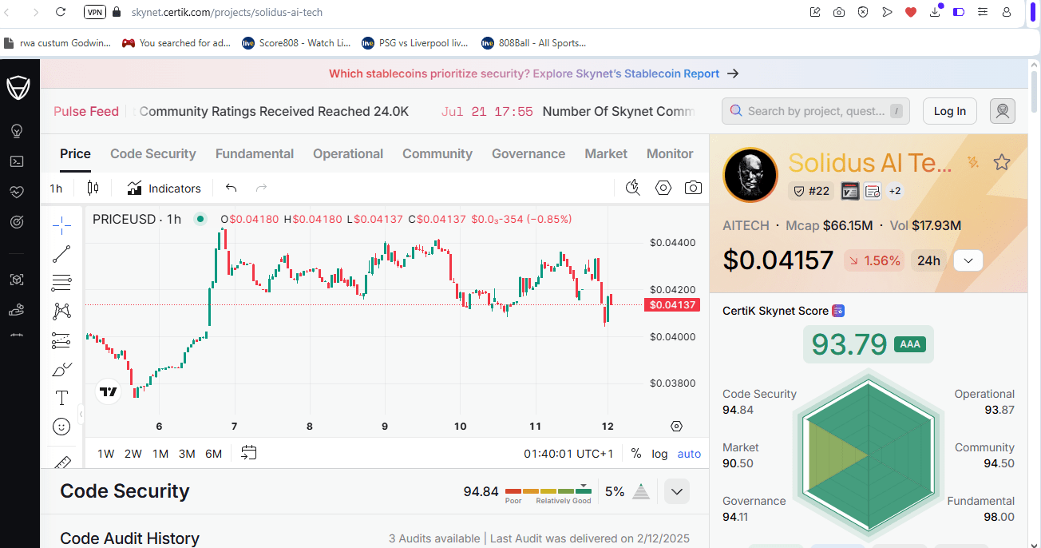1041x548 pixels.
Task: Toggle percent scale on chart
Action: (636, 454)
